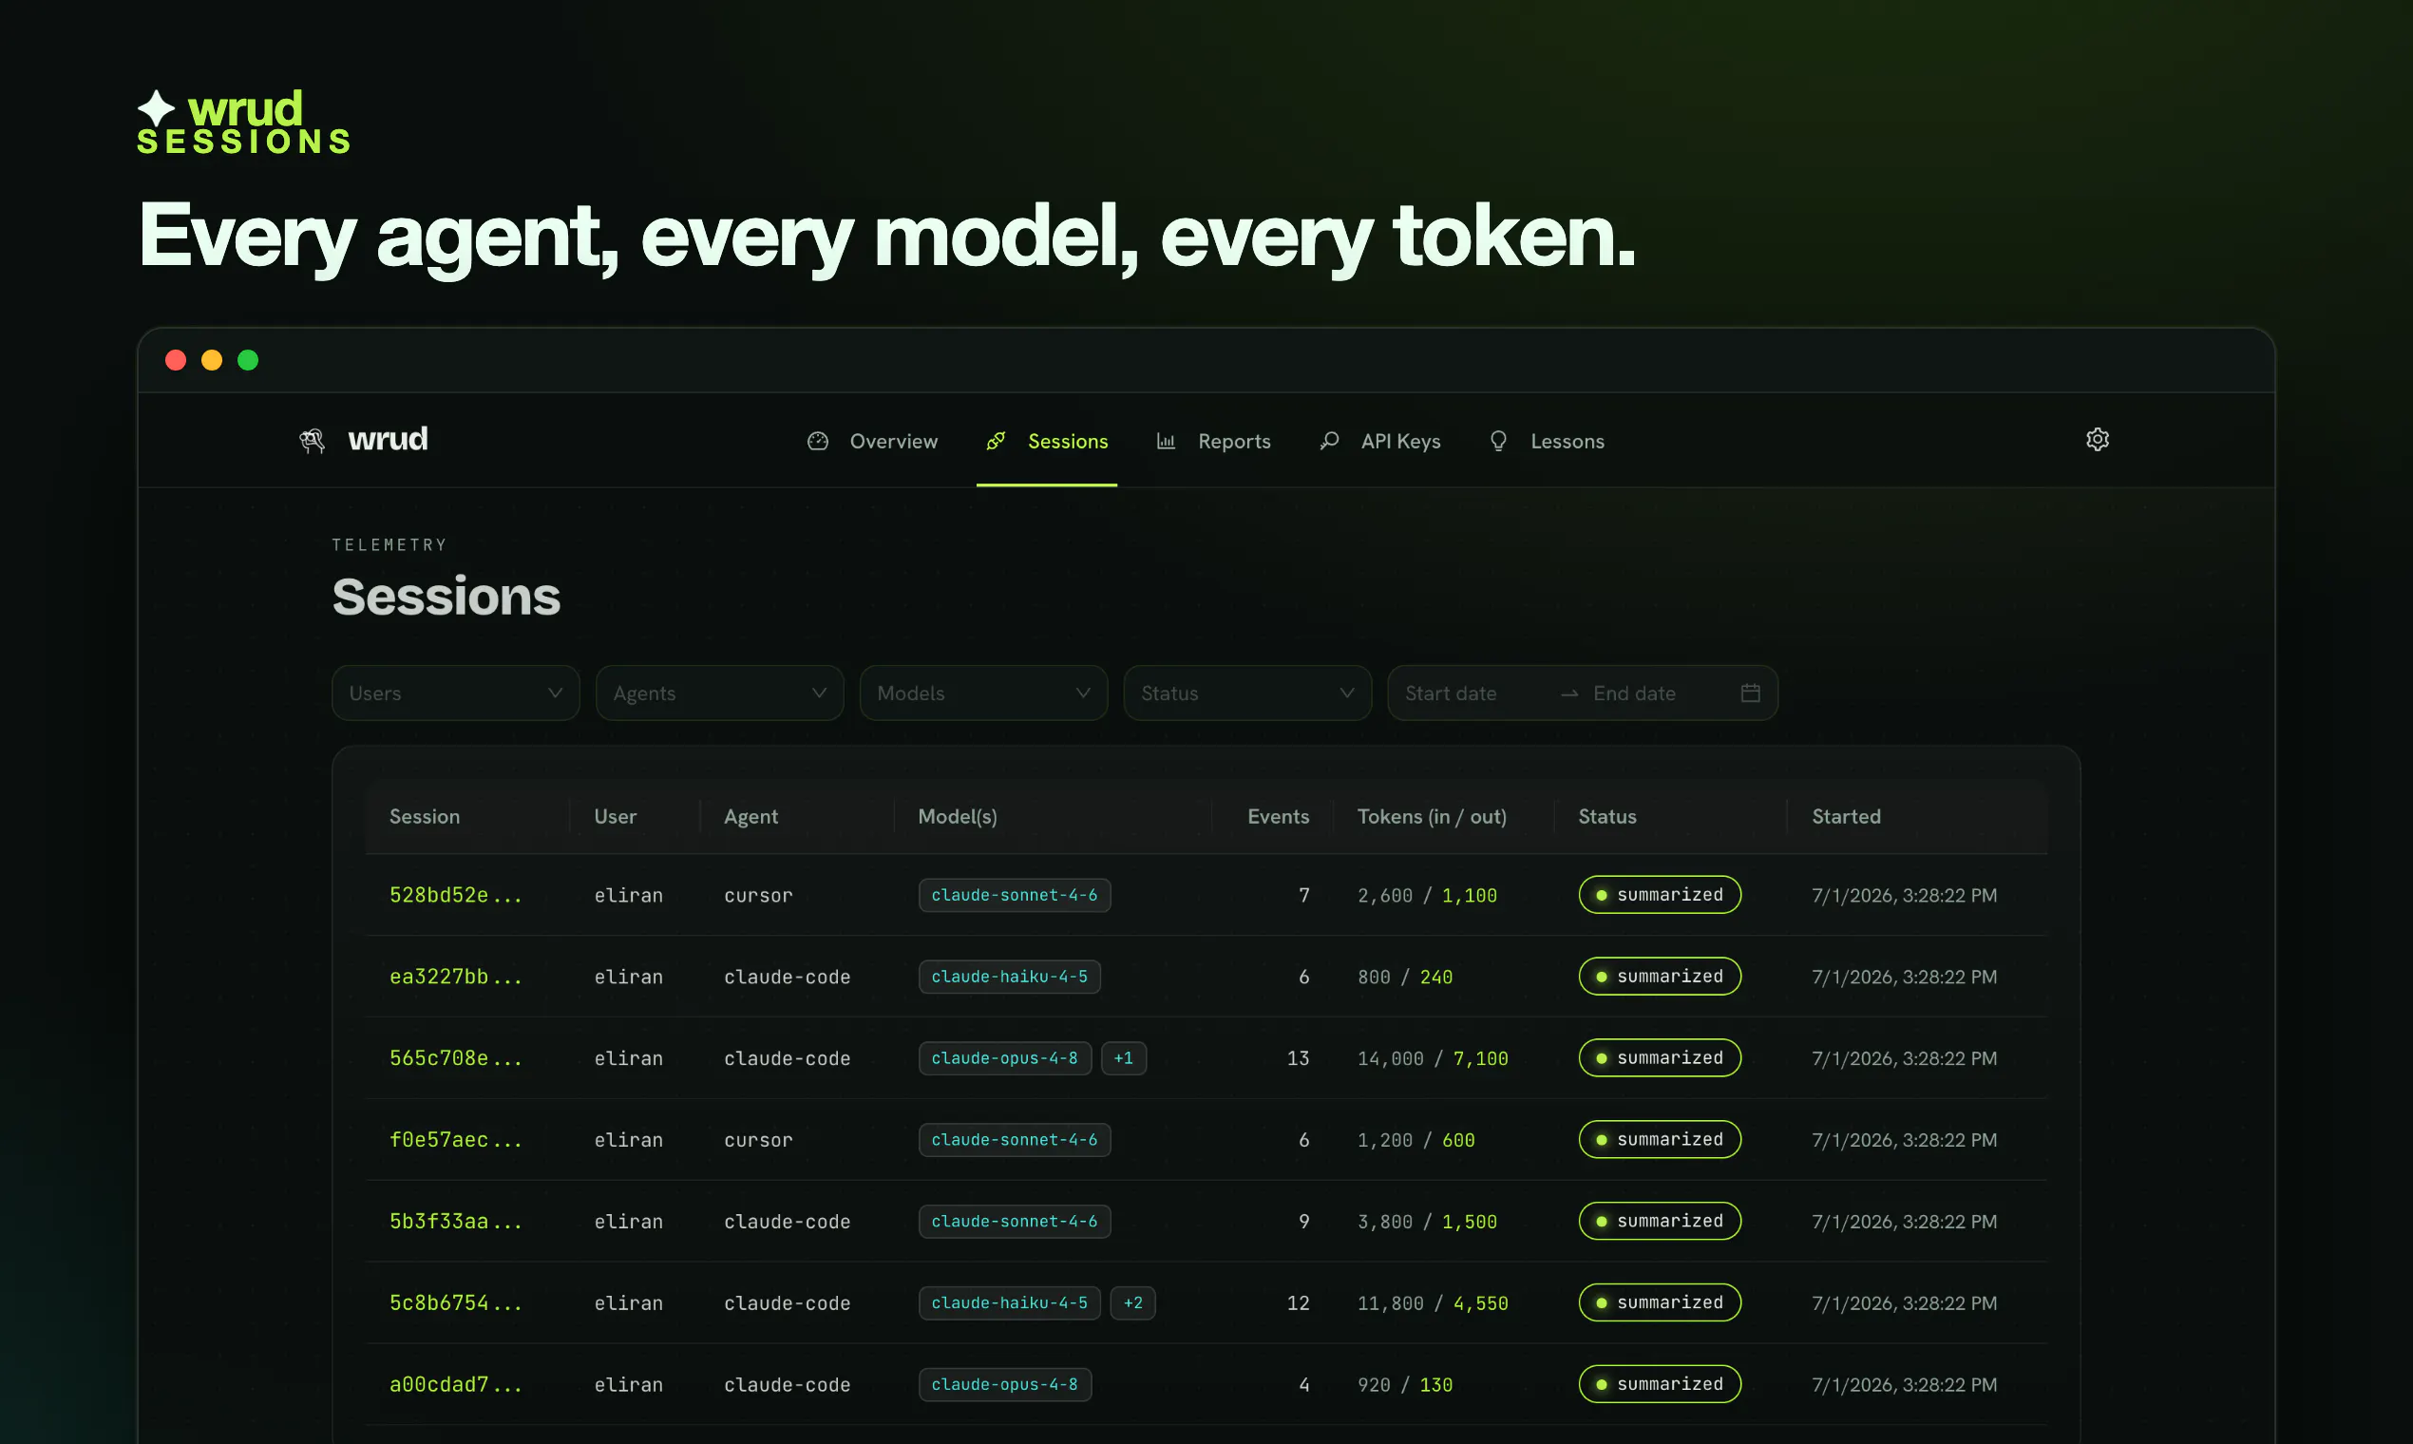This screenshot has height=1444, width=2413.
Task: Click summarized status badge in row f0e57aec
Action: (x=1660, y=1139)
